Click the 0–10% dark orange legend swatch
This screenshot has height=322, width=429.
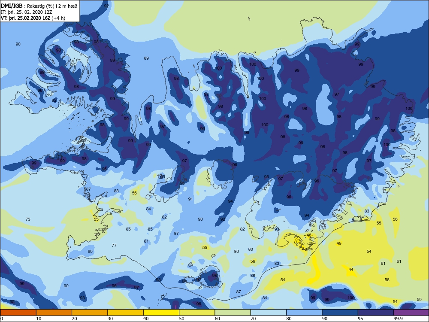18,313
